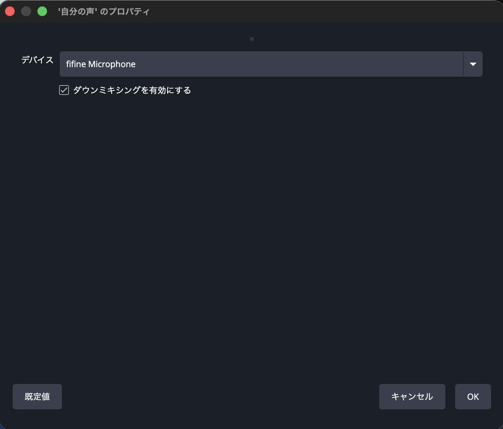Viewport: 503px width, 429px height.
Task: Click empty space between 既定値 and キャンセル
Action: [x=221, y=397]
